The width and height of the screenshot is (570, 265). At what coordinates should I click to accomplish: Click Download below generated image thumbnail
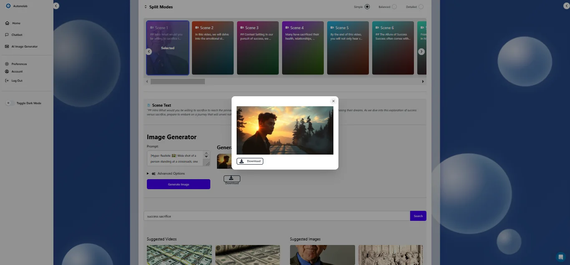pos(232,180)
